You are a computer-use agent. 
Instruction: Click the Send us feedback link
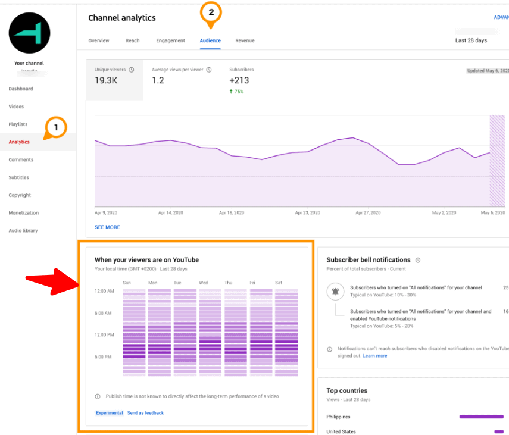(x=145, y=413)
